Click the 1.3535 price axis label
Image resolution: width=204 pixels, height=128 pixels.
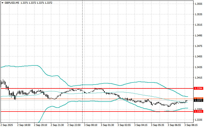click(x=199, y=14)
